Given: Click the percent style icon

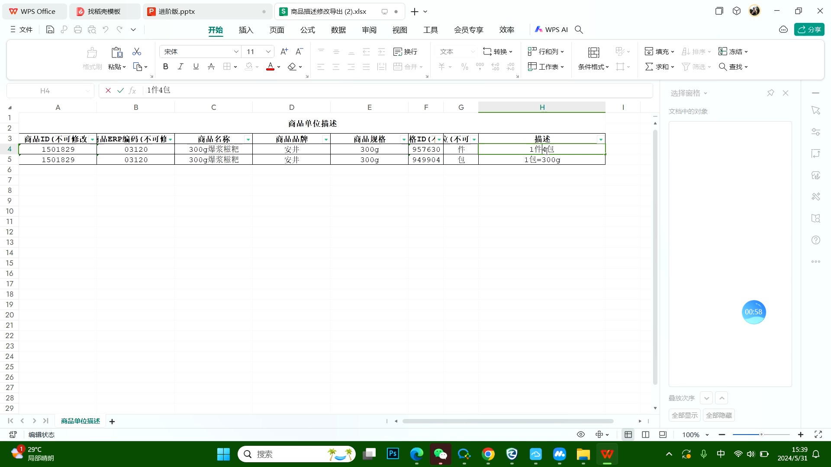Looking at the screenshot, I should coord(464,67).
